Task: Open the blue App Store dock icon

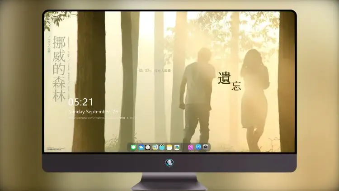Action: (x=198, y=147)
